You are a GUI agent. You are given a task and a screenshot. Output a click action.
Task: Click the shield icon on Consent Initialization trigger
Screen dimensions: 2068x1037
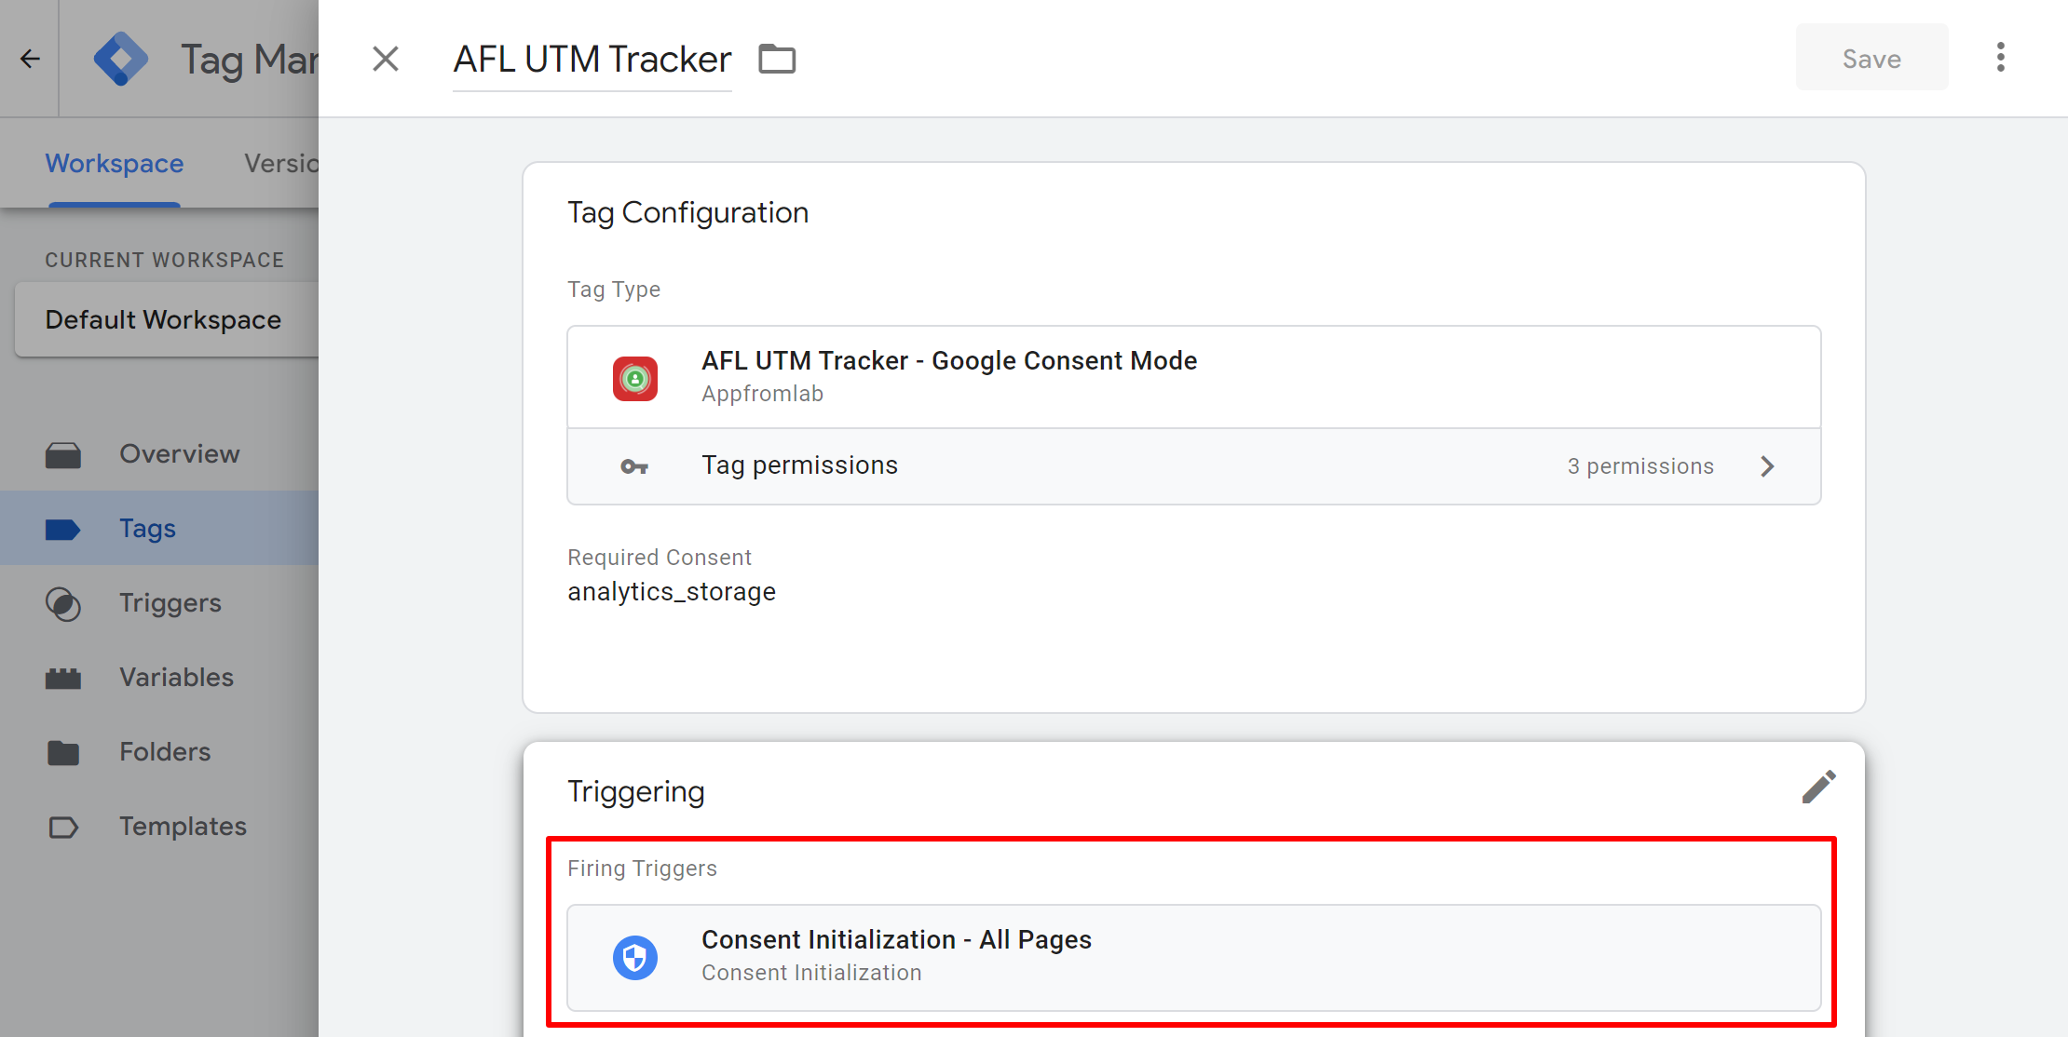pos(634,956)
